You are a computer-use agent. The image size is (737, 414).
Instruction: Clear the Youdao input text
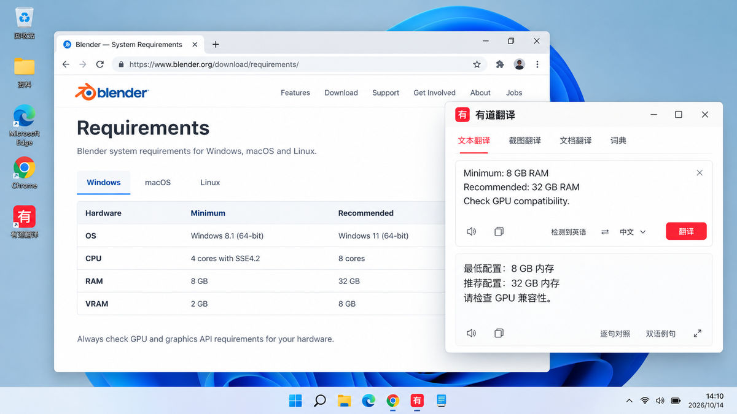700,173
